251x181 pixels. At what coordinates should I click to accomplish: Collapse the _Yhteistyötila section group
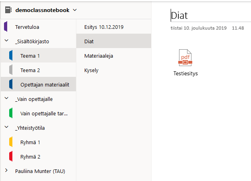pyautogui.click(x=6, y=128)
